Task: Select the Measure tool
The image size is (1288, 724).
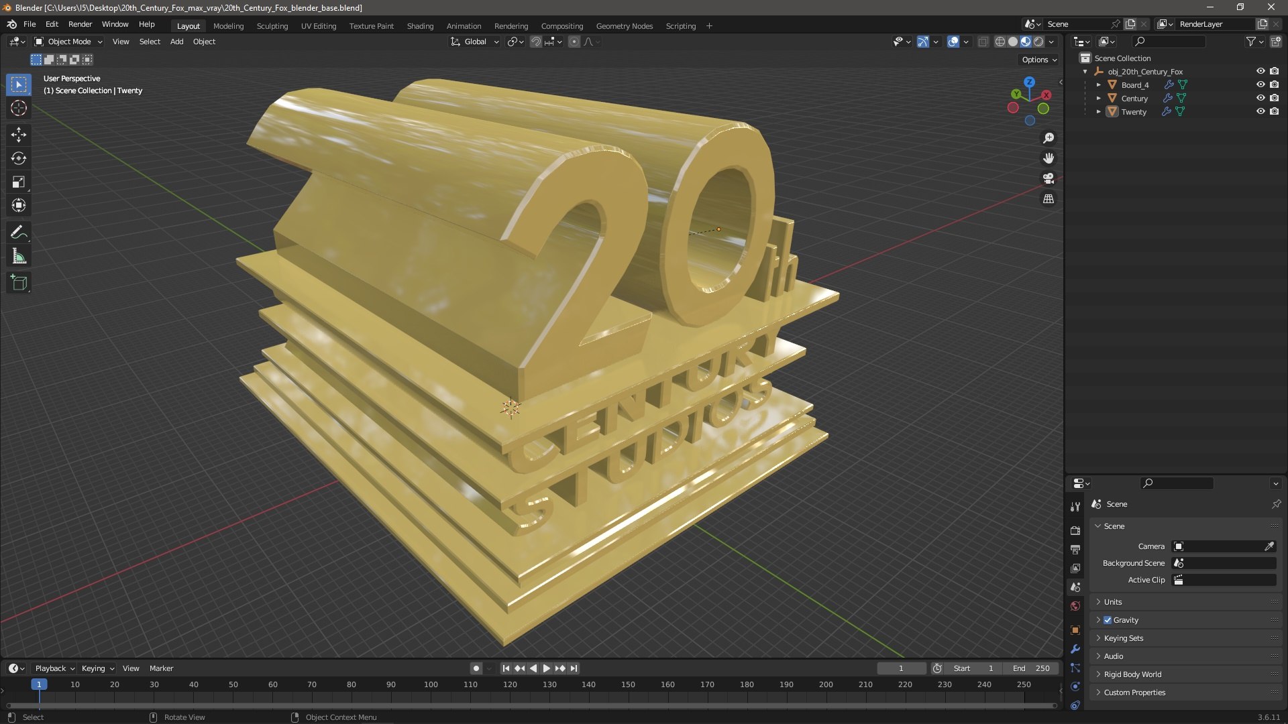Action: click(x=19, y=256)
